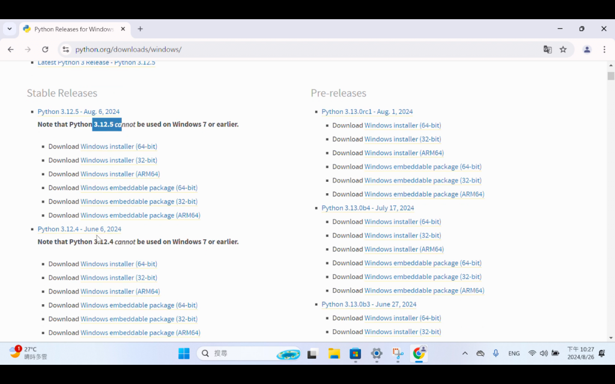The width and height of the screenshot is (615, 384).
Task: Download Python 3.12.5 embeddable package (ARM64)
Action: (x=141, y=215)
